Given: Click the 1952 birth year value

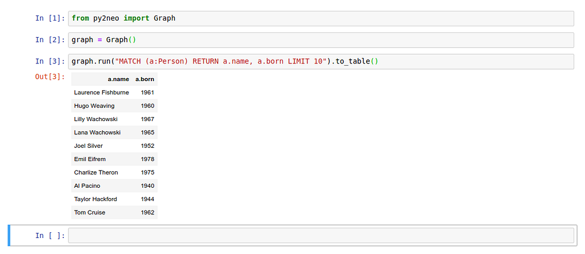Looking at the screenshot, I should [x=147, y=146].
